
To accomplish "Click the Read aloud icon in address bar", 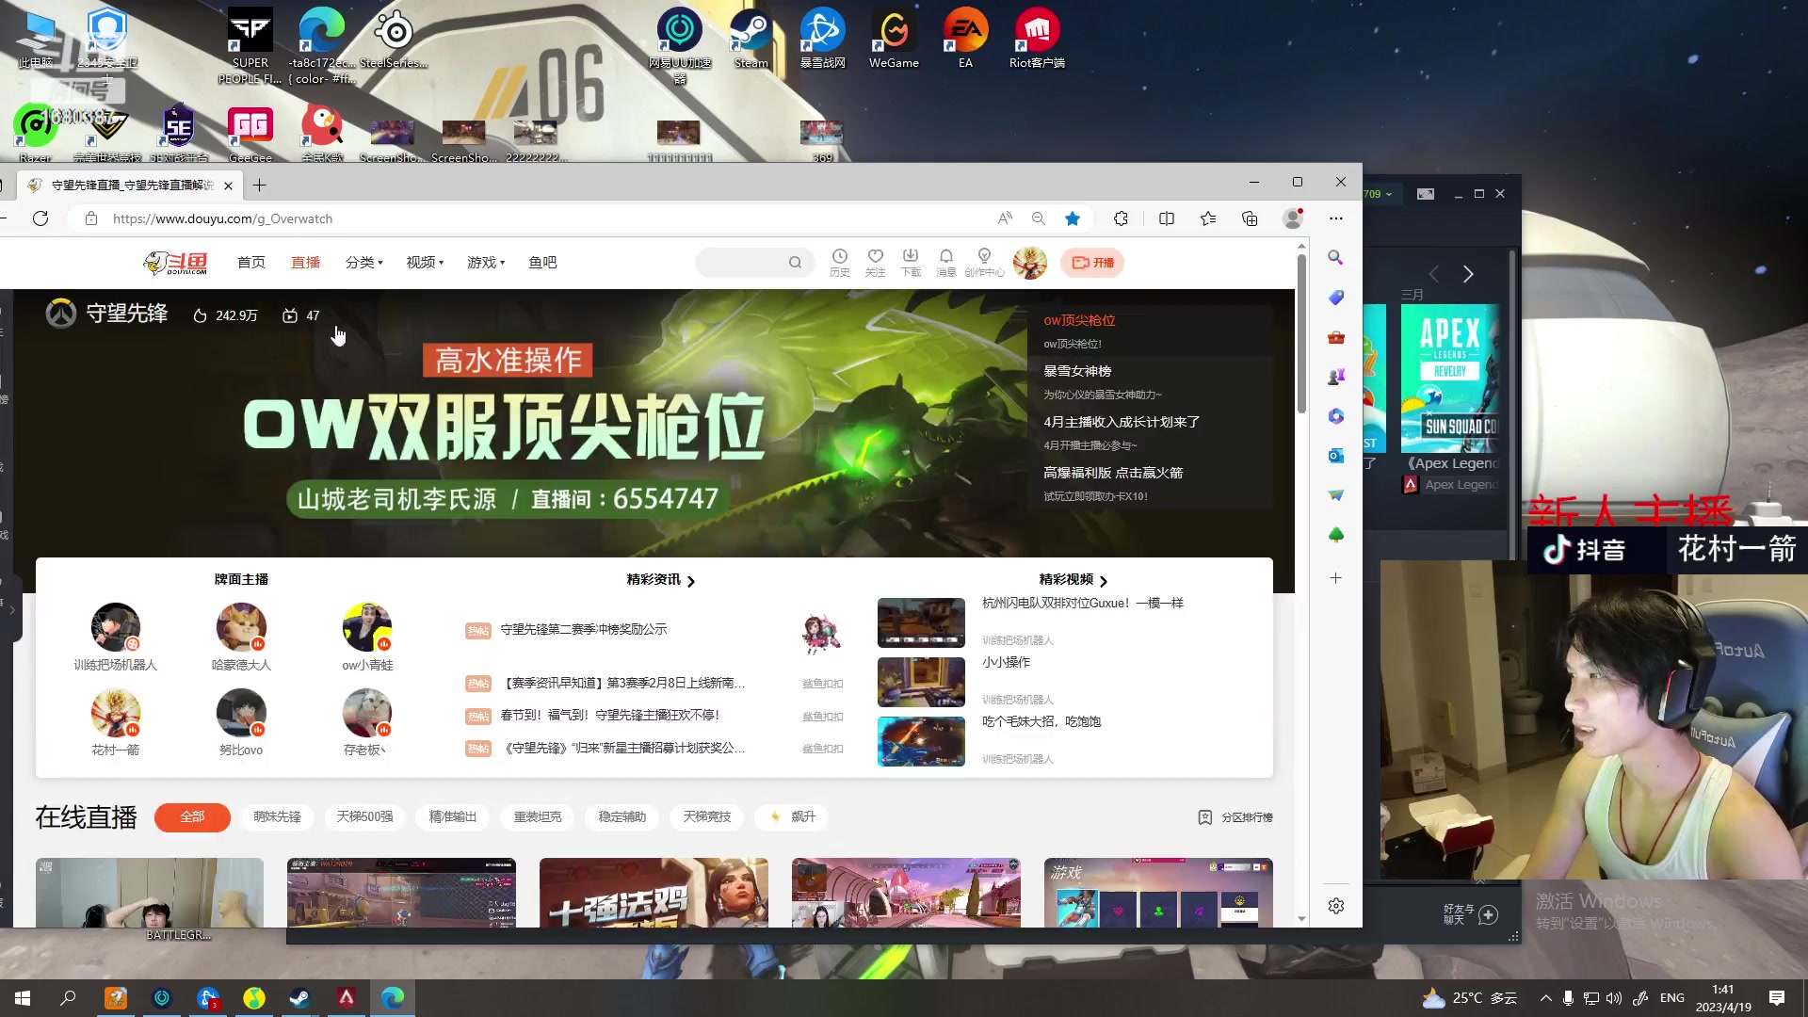I will pos(1005,218).
